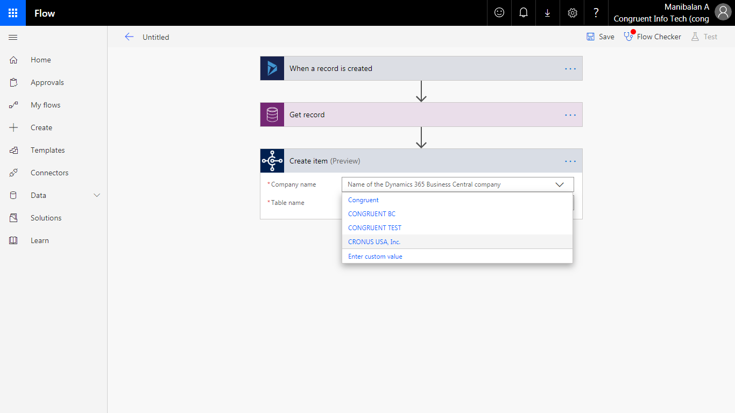
Task: Click the Business Central connector icon
Action: coord(272,161)
